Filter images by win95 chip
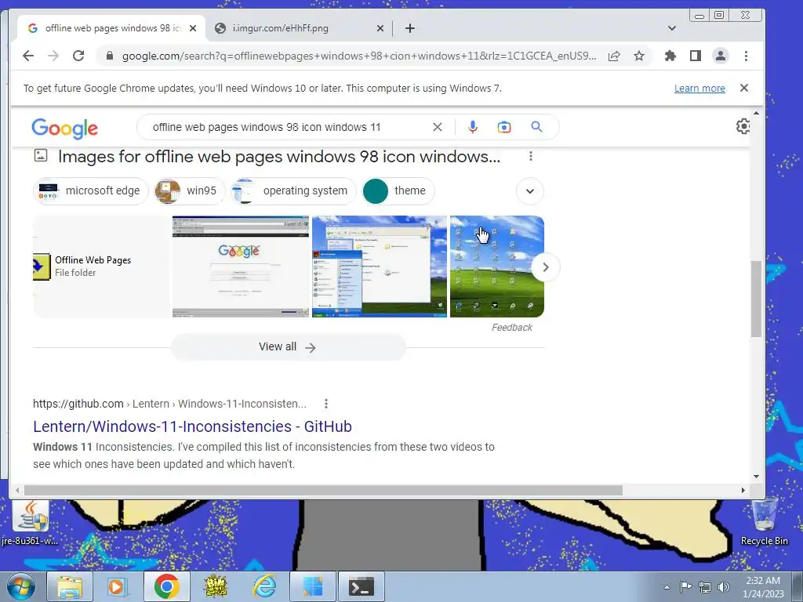 [189, 190]
